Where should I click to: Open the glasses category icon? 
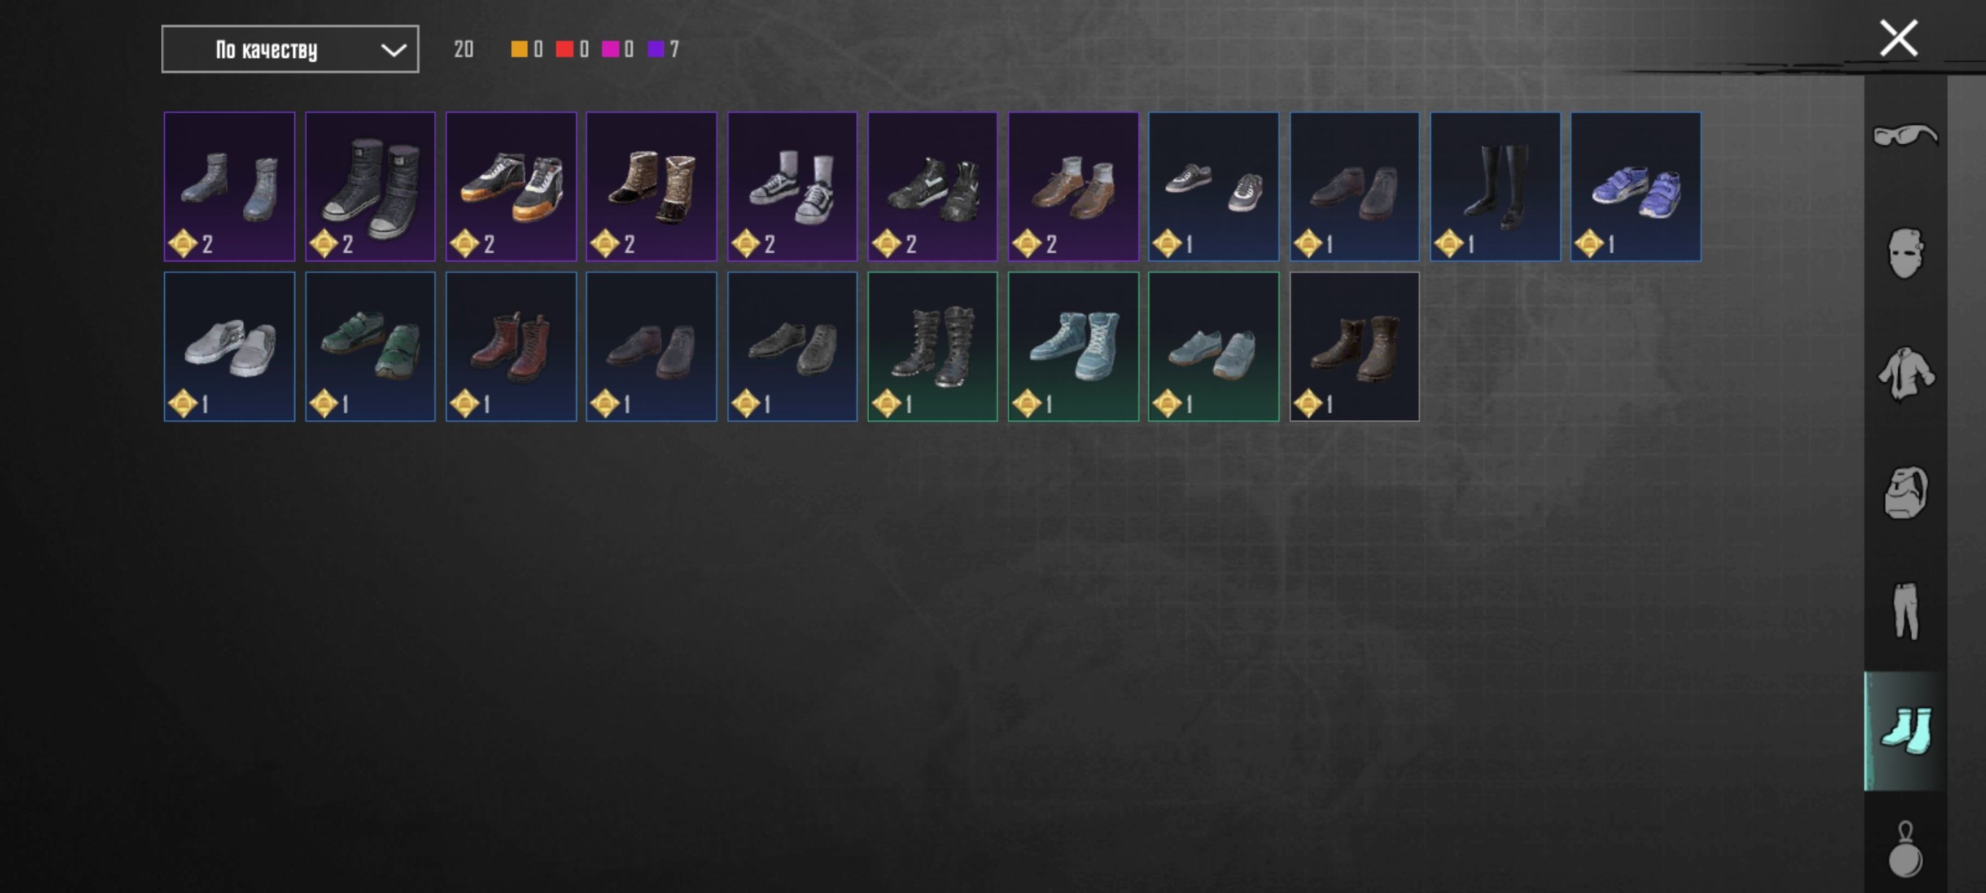[x=1905, y=135]
